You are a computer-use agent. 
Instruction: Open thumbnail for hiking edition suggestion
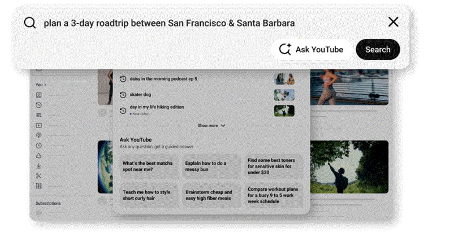click(x=284, y=111)
